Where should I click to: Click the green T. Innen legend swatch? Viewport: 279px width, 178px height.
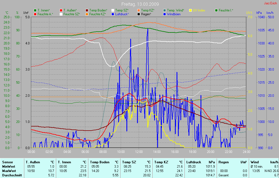click(x=35, y=10)
